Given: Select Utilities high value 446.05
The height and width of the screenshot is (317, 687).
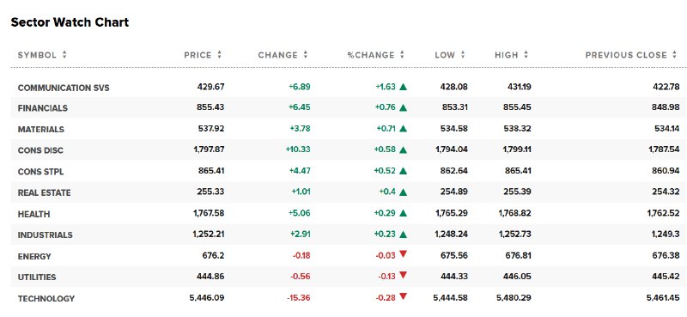Looking at the screenshot, I should [x=518, y=277].
